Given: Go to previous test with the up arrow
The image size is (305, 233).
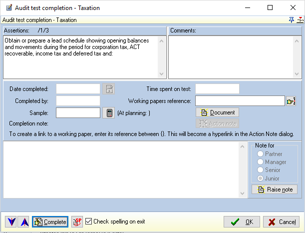Looking at the screenshot, I should pyautogui.click(x=23, y=221).
